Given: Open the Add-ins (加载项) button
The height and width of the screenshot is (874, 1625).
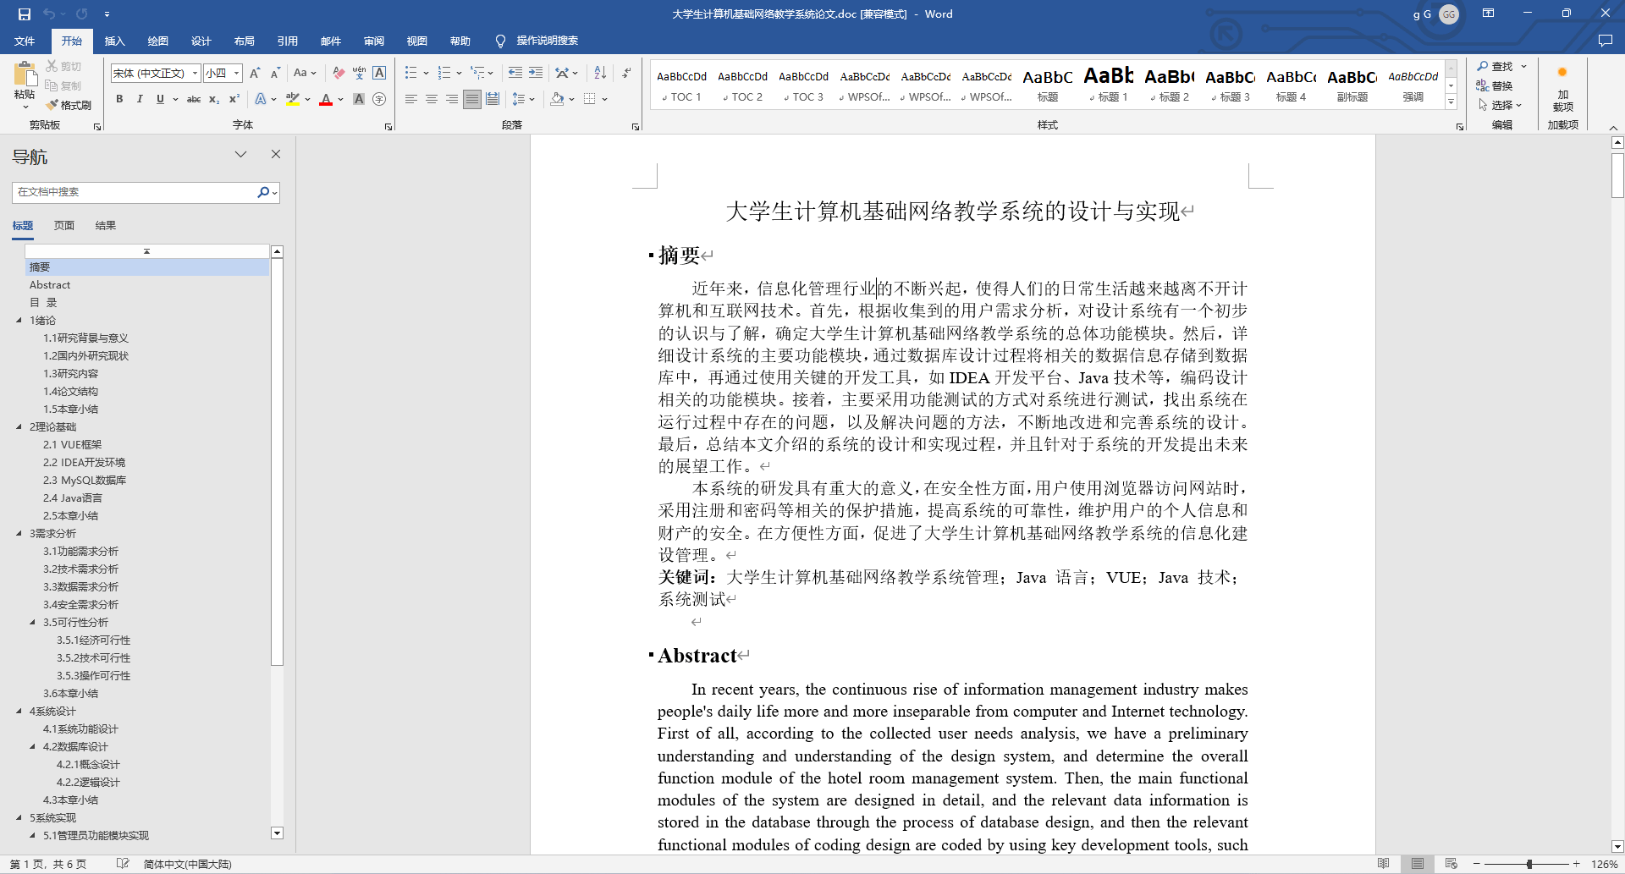Looking at the screenshot, I should click(1562, 89).
